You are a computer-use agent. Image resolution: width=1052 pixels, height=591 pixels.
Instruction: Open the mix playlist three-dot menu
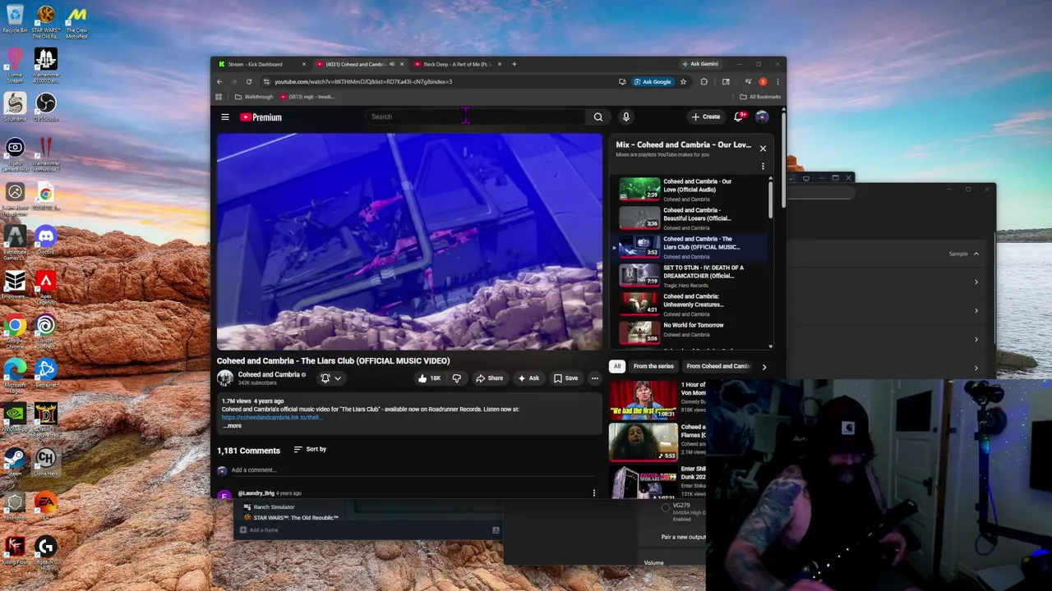[763, 167]
